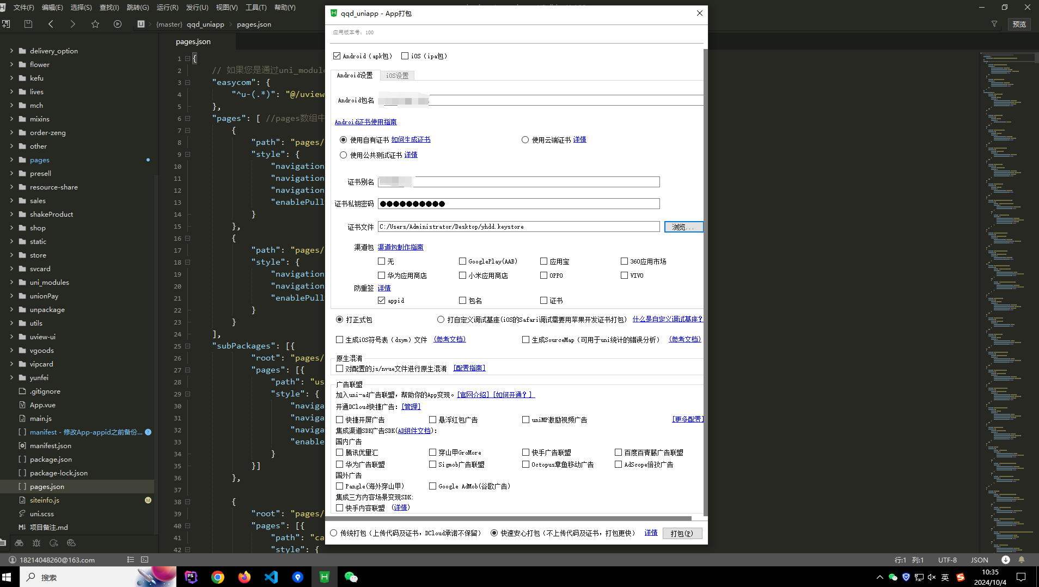Select the 使用公共测试证书 radio option
Viewport: 1039px width, 587px height.
(343, 155)
